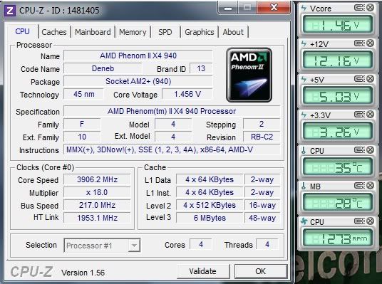Close the CPU fan RPM gadget
Screen dimensions: 382x284
[371, 221]
